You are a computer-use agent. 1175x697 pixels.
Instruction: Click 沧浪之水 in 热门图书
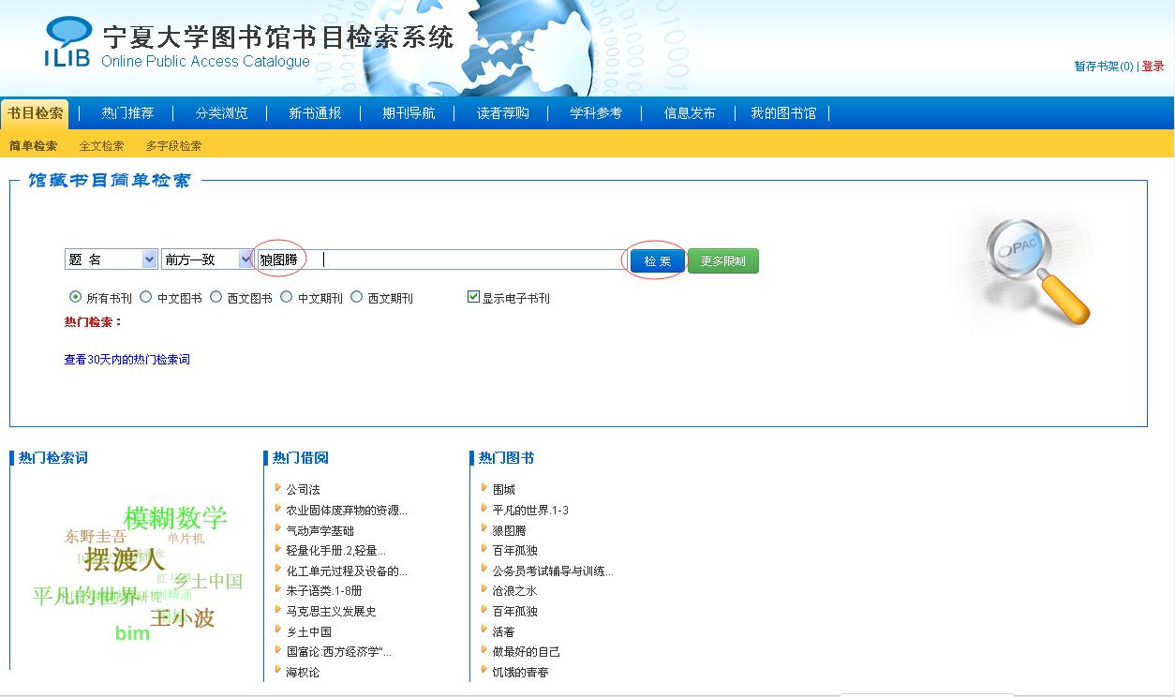point(514,591)
